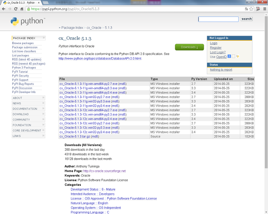
Task: Open Python 3 Packages in the sidebar
Action: pyautogui.click(x=24, y=68)
